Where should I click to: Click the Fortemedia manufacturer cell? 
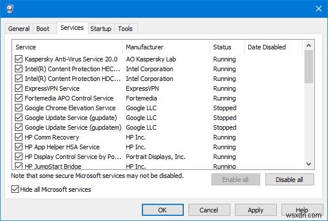[141, 98]
